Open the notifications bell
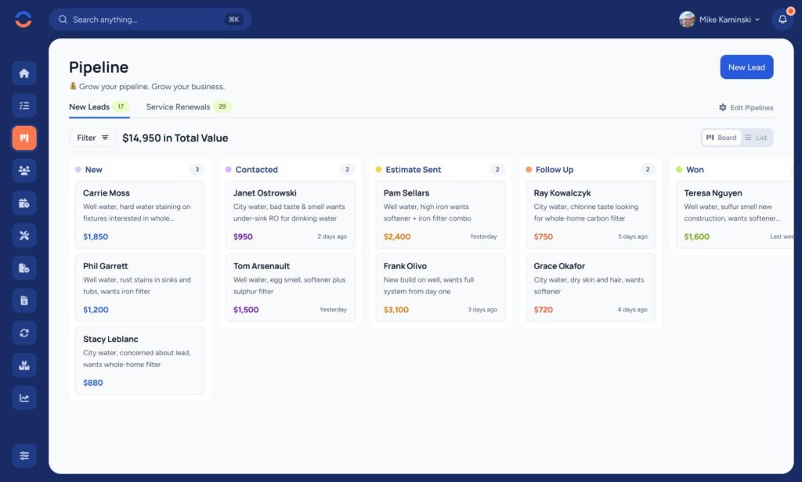Viewport: 802px width, 482px height. (782, 20)
